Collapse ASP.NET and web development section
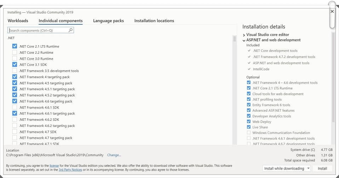Viewport: 339px width, 178px height. (x=244, y=40)
